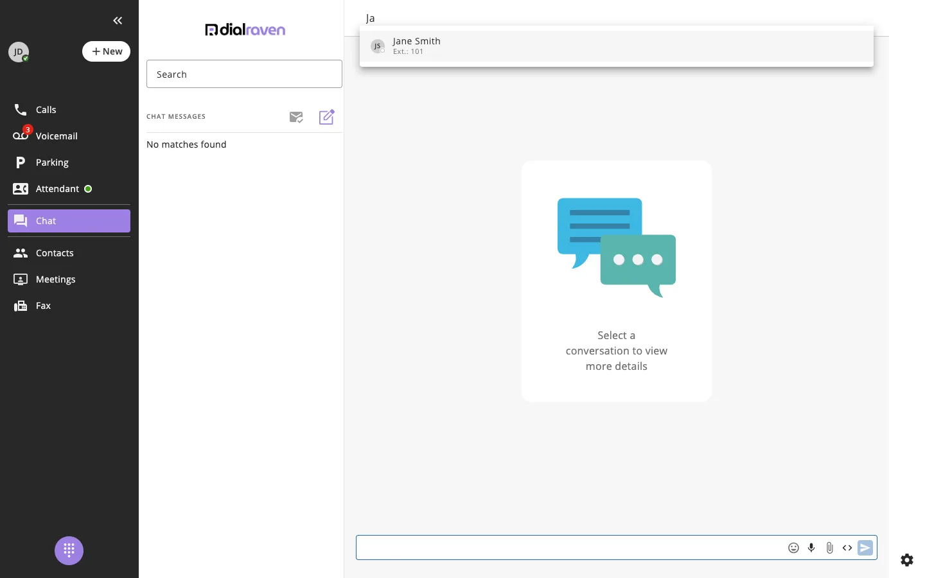Click the Calls phone icon
This screenshot has height=578, width=925.
click(21, 110)
